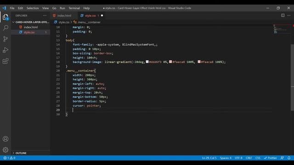The width and height of the screenshot is (294, 165).
Task: Click the 'box-sizing: border-box;' line
Action: click(93, 53)
